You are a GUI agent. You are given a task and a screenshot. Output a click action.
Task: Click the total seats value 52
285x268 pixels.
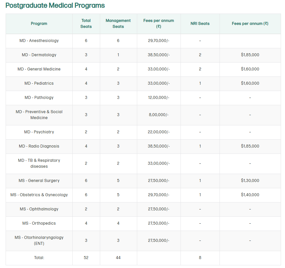click(x=86, y=258)
